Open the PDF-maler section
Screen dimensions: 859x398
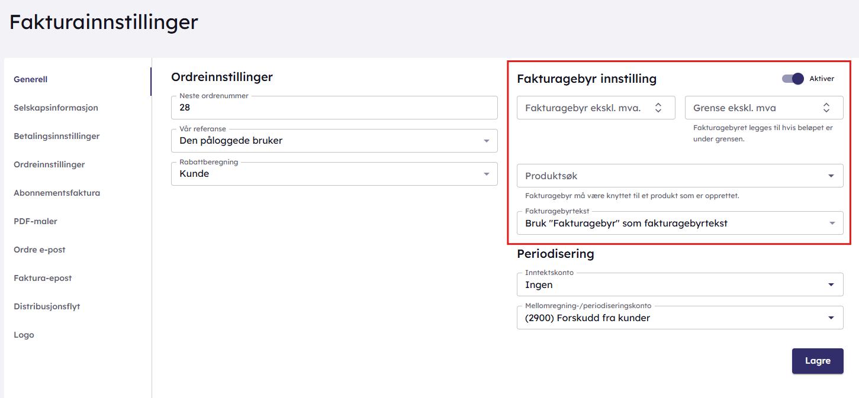pyautogui.click(x=36, y=221)
